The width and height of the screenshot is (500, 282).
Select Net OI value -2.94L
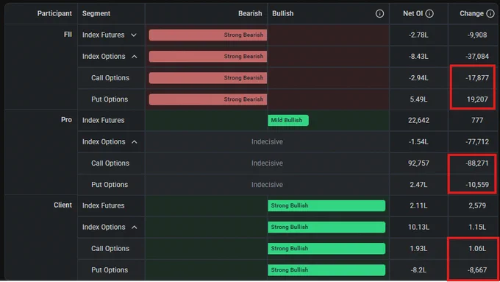[x=418, y=78]
